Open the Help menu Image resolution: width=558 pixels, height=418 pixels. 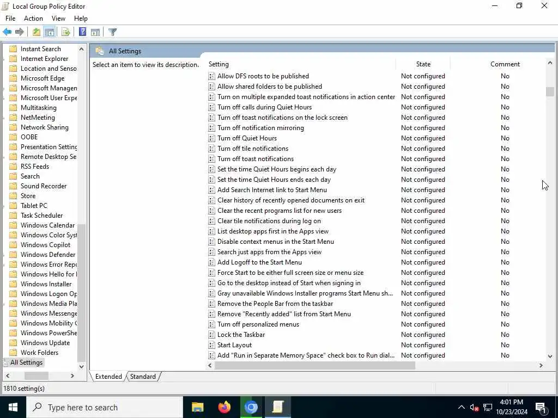[81, 19]
